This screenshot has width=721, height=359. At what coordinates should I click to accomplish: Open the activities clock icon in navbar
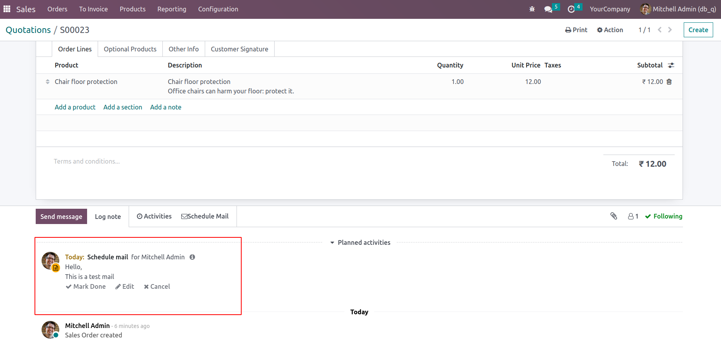[x=571, y=9]
